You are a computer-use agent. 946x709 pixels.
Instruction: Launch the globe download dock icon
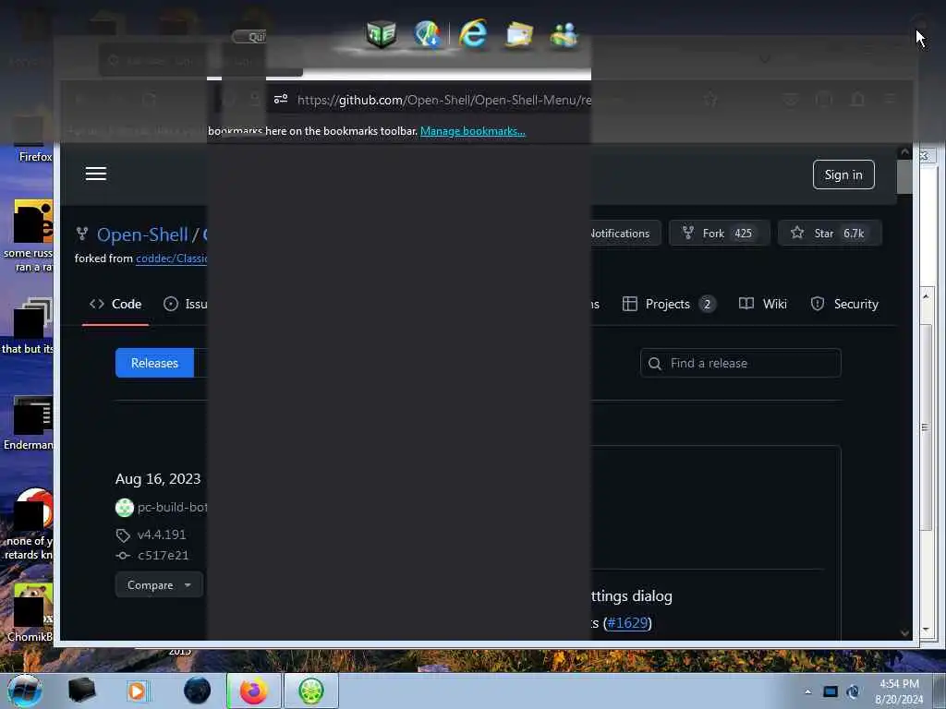(427, 34)
